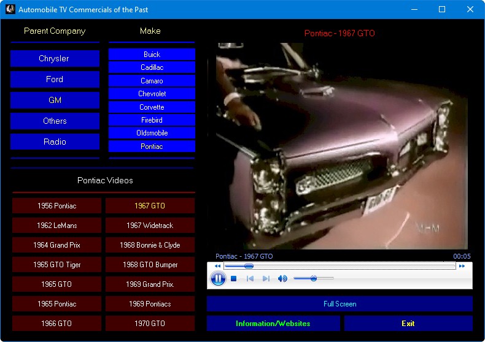
Task: Play the 1964 Grand Prix video
Action: [x=57, y=245]
